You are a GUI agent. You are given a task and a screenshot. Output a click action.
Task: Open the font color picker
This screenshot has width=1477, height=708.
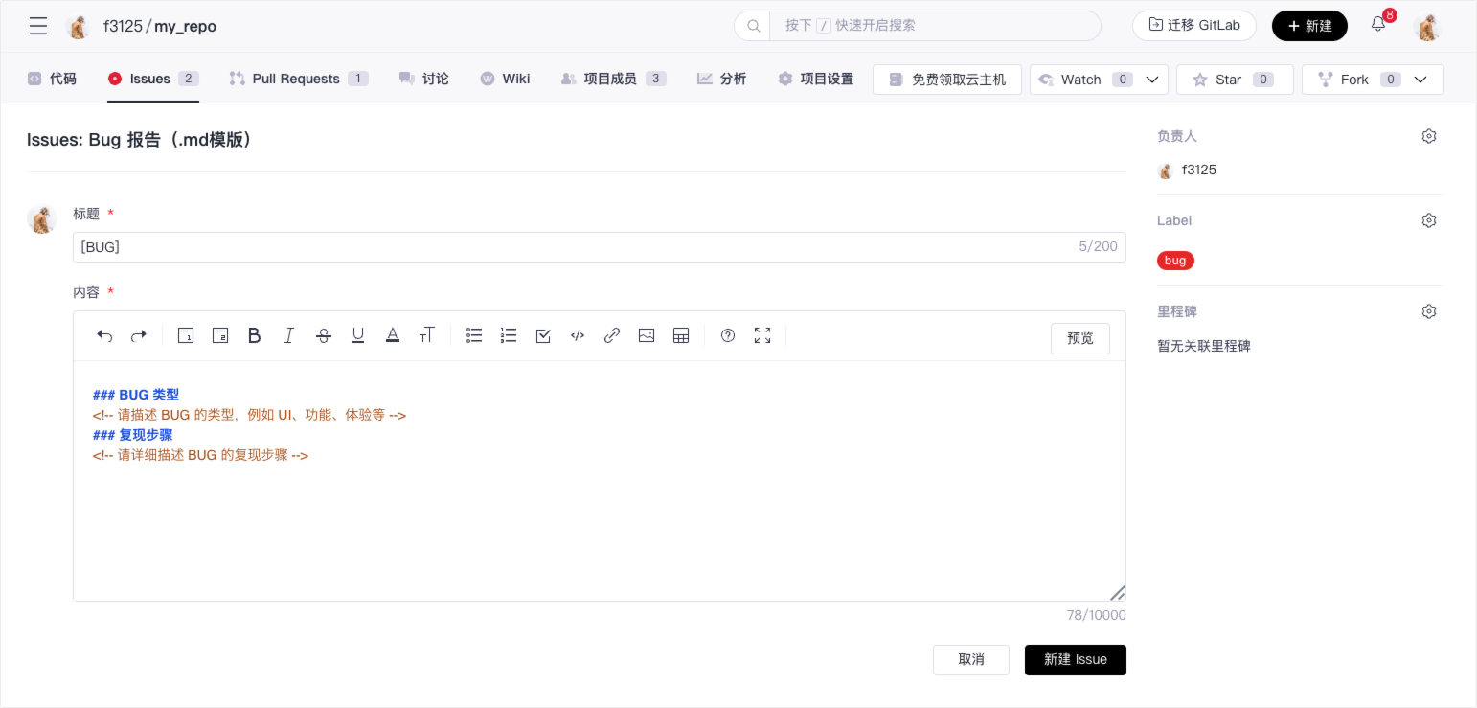[392, 335]
